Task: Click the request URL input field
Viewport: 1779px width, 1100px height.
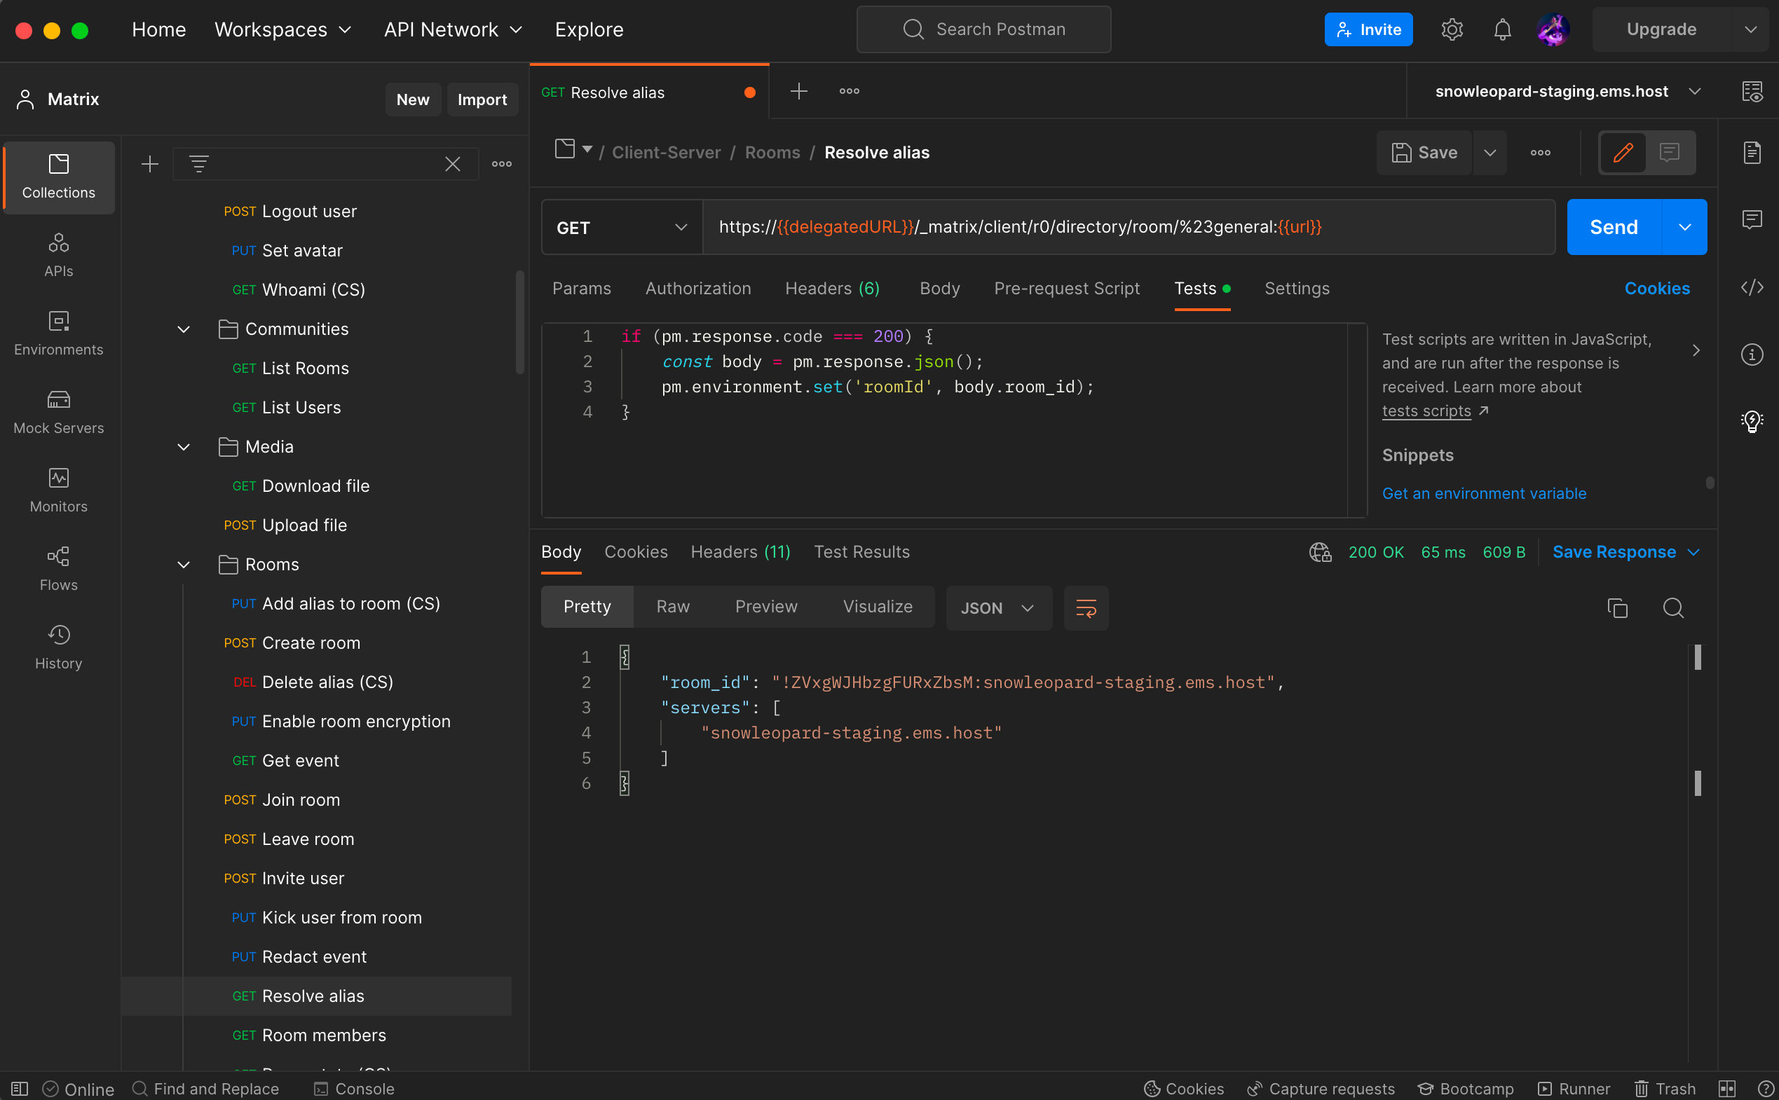Action: tap(1129, 227)
